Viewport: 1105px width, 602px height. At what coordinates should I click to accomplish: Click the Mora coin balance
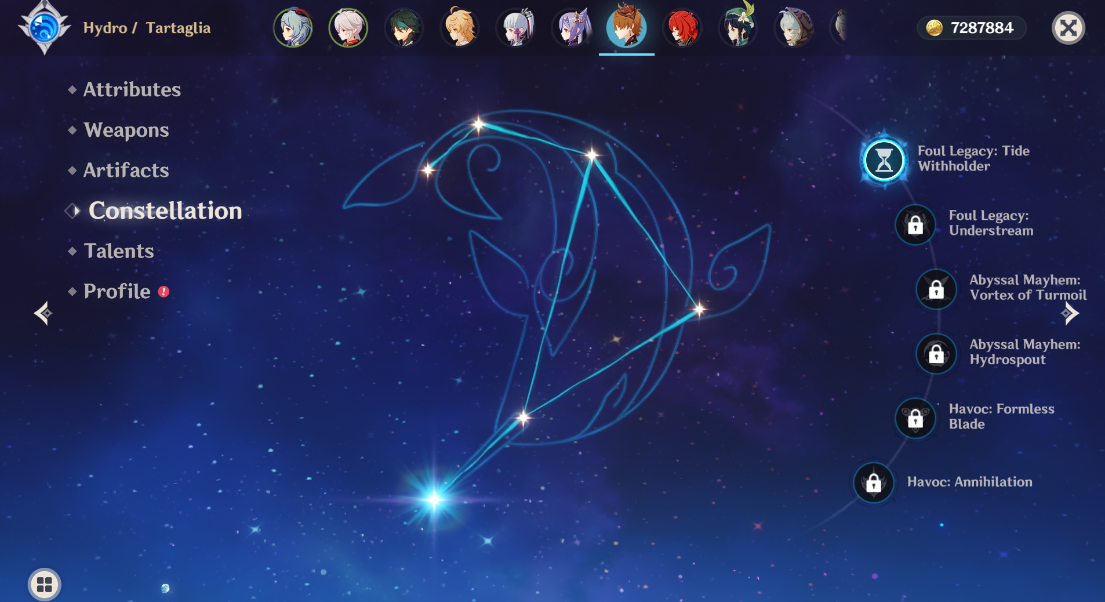click(x=971, y=28)
